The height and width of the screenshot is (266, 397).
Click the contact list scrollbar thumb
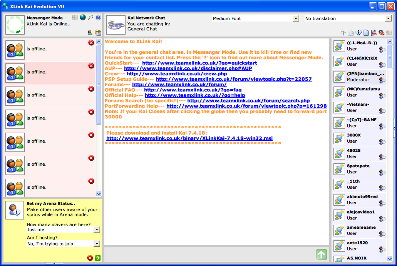pyautogui.click(x=99, y=85)
